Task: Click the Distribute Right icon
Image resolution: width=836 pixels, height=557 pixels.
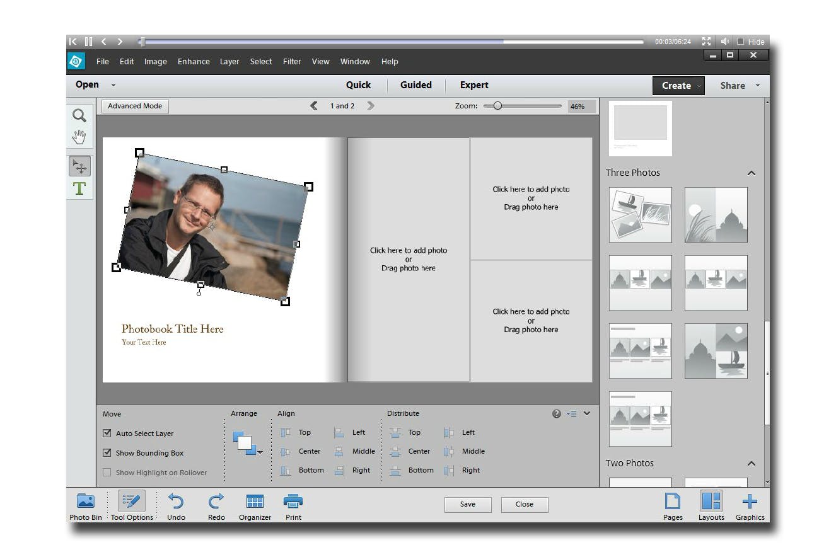Action: [449, 470]
